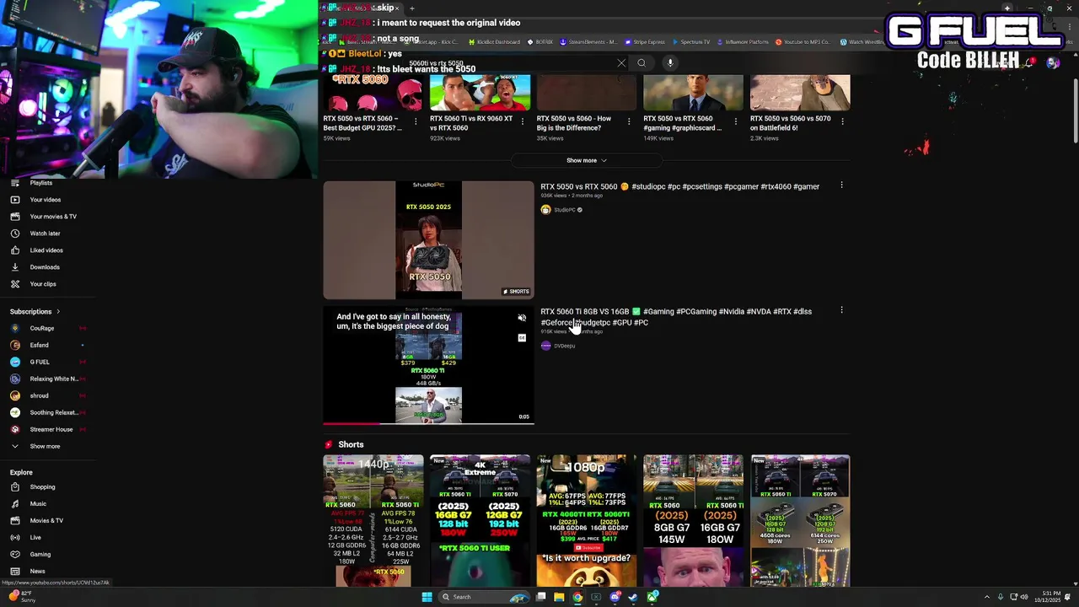Open options for Battlefield 6 video
1079x607 pixels.
[842, 121]
